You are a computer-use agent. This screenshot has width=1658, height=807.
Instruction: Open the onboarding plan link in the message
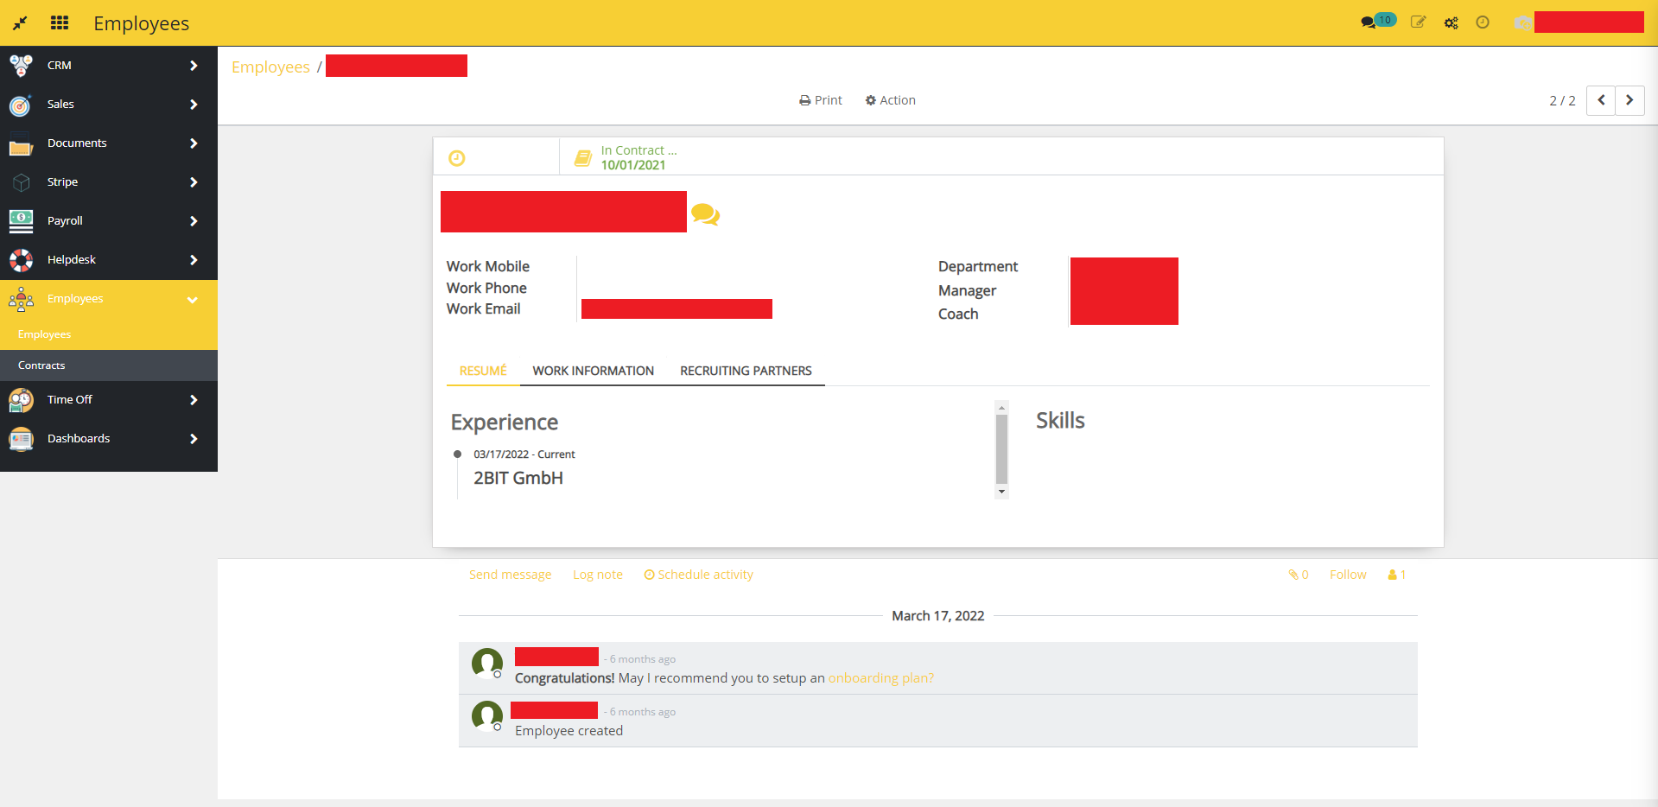878,677
